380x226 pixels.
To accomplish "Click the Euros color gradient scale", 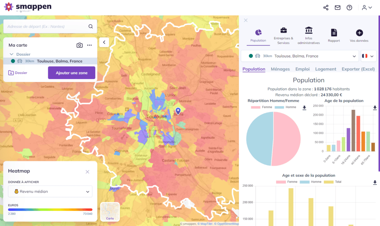I will (x=50, y=210).
